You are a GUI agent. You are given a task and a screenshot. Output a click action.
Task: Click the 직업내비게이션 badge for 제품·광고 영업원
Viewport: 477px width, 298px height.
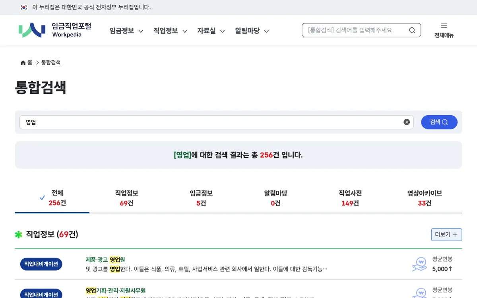[41, 264]
